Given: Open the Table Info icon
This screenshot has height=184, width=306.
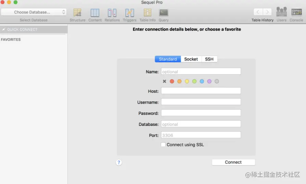Looking at the screenshot, I should (x=147, y=13).
